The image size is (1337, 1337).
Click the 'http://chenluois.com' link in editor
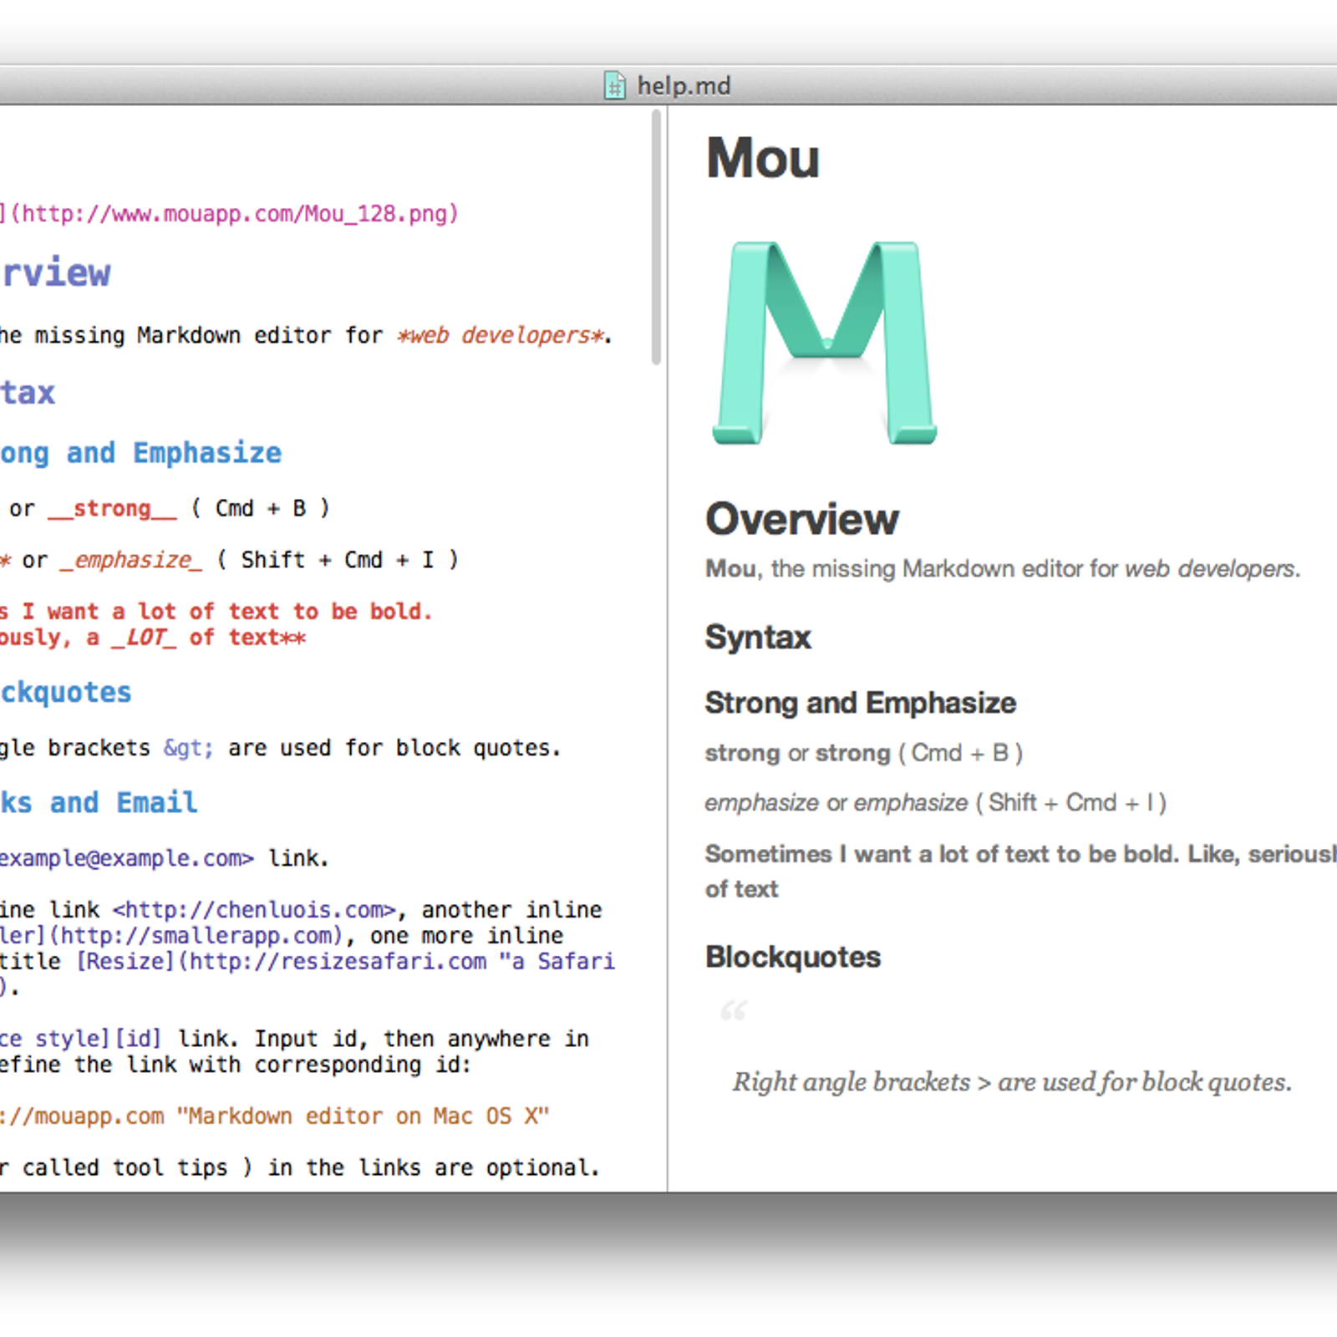[254, 909]
